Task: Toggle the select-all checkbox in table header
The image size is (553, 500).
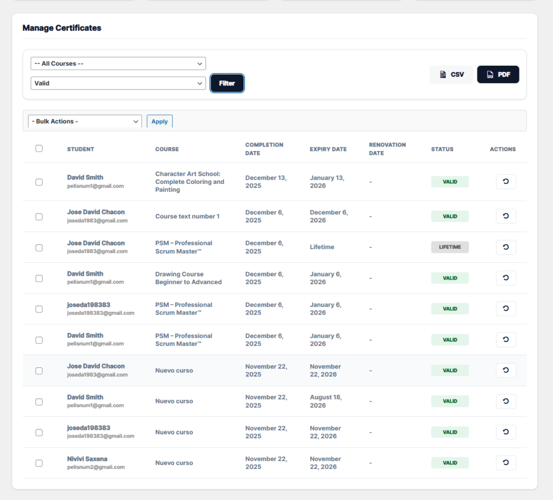Action: pyautogui.click(x=39, y=148)
